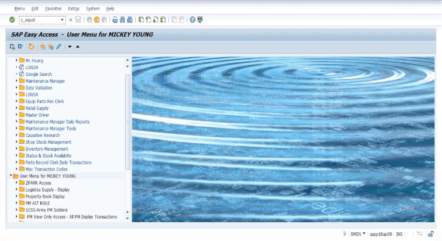
Task: Click the blue Help question mark icon
Action: (x=193, y=20)
